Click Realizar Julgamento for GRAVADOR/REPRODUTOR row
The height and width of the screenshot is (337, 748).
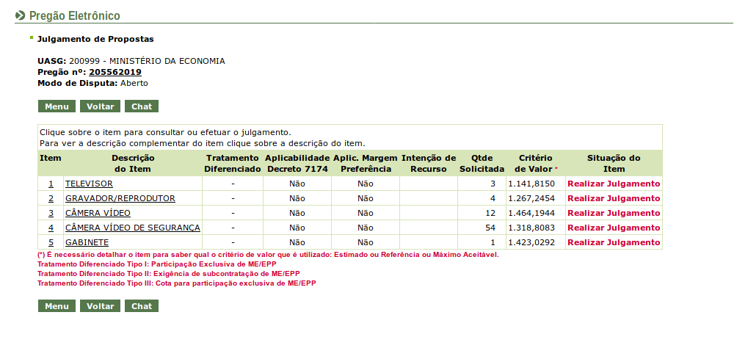coord(614,198)
